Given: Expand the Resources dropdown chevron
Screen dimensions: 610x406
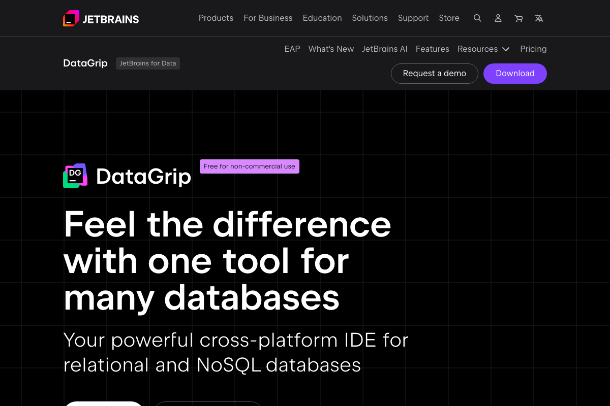Looking at the screenshot, I should pyautogui.click(x=506, y=49).
